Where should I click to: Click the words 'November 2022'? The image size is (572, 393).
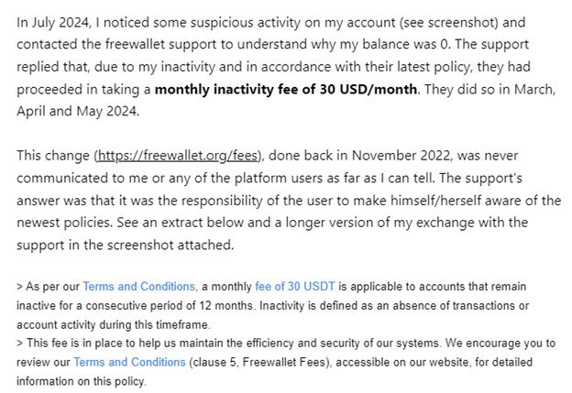(x=401, y=156)
